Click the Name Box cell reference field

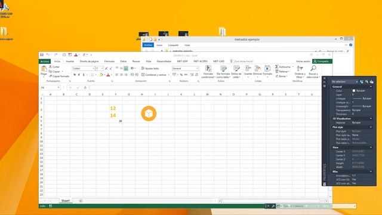coord(50,88)
